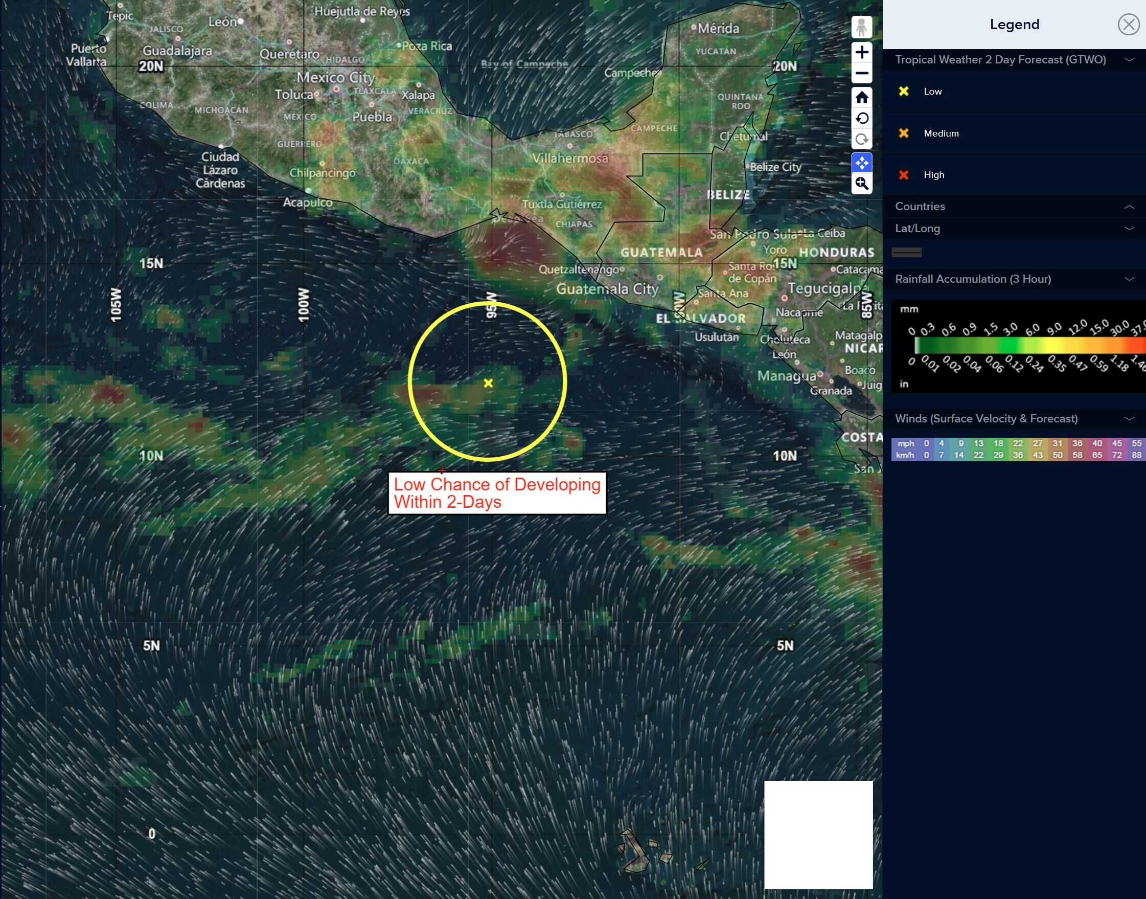Zoom out with the minus button
This screenshot has width=1146, height=899.
pyautogui.click(x=861, y=73)
